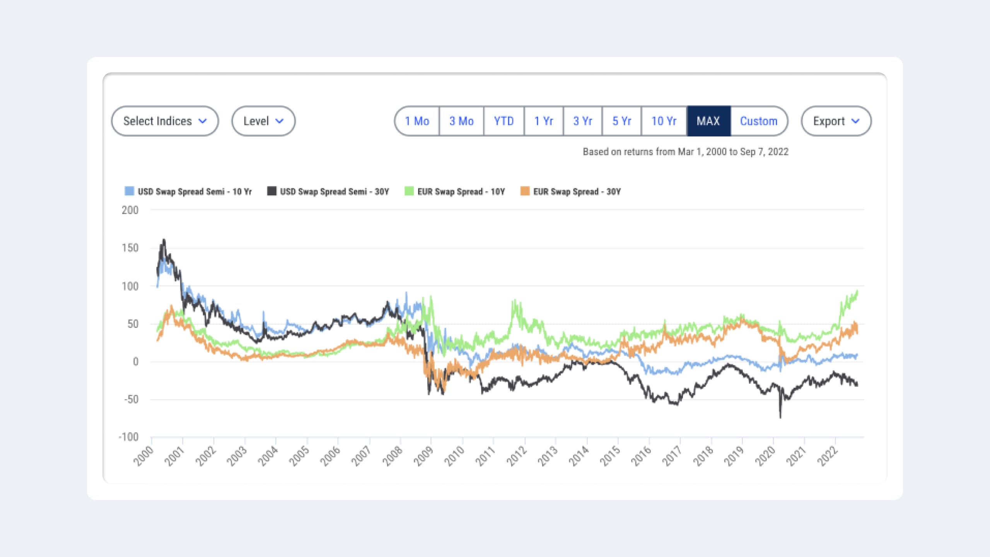Select the 1 Mo time range
Image resolution: width=990 pixels, height=557 pixels.
[x=417, y=121]
